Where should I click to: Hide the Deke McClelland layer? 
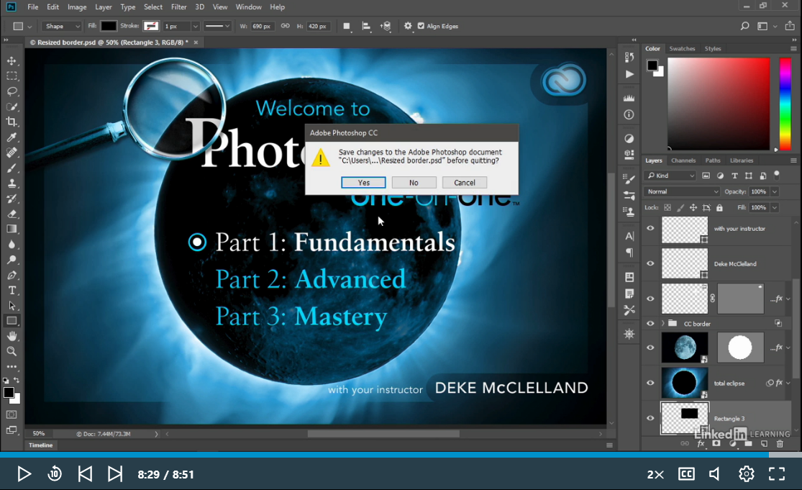pos(650,263)
